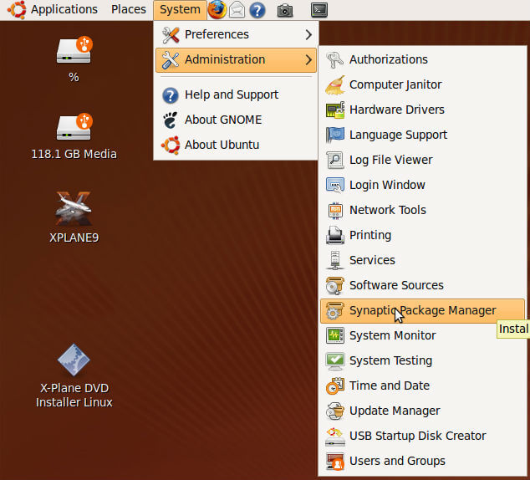Open Language Support
530x480 pixels.
click(422, 135)
